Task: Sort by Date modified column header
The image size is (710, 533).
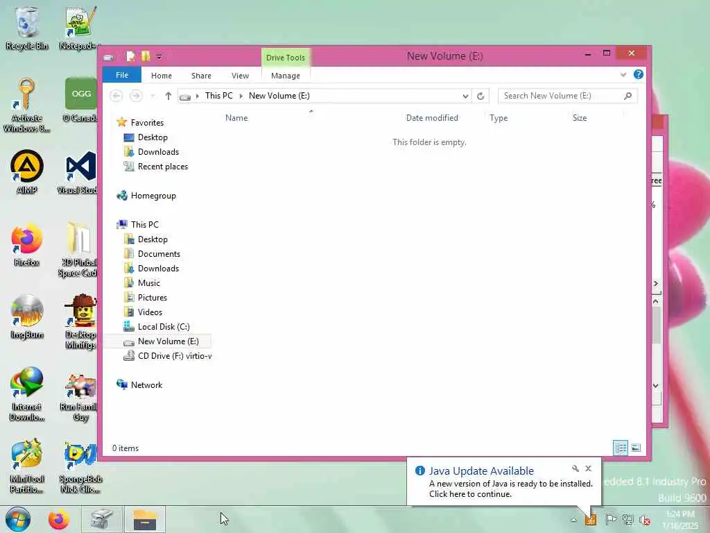Action: [432, 118]
